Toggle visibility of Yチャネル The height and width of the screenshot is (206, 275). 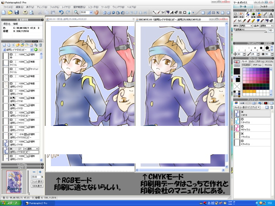click(x=242, y=134)
